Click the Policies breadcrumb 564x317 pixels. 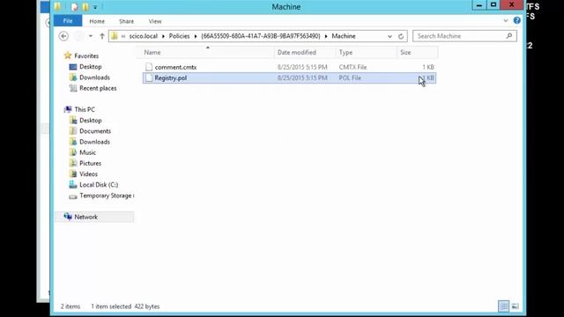click(179, 36)
